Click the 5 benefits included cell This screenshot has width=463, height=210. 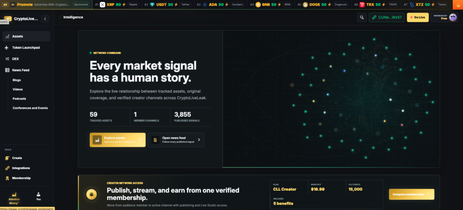pyautogui.click(x=326, y=202)
